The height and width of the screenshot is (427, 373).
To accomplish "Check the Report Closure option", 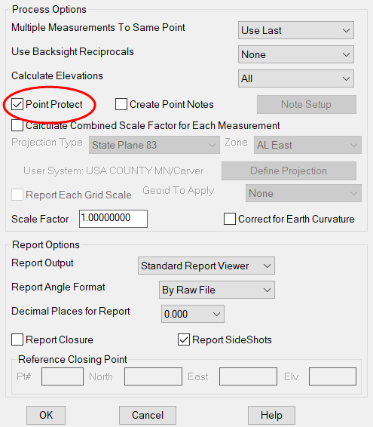I will tap(17, 339).
